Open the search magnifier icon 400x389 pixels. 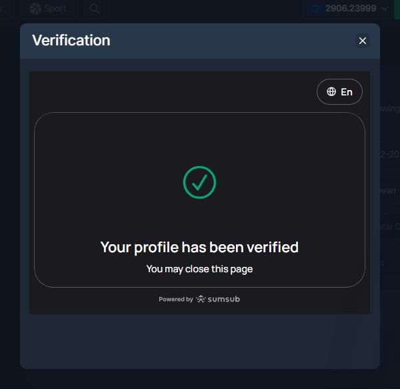(95, 9)
